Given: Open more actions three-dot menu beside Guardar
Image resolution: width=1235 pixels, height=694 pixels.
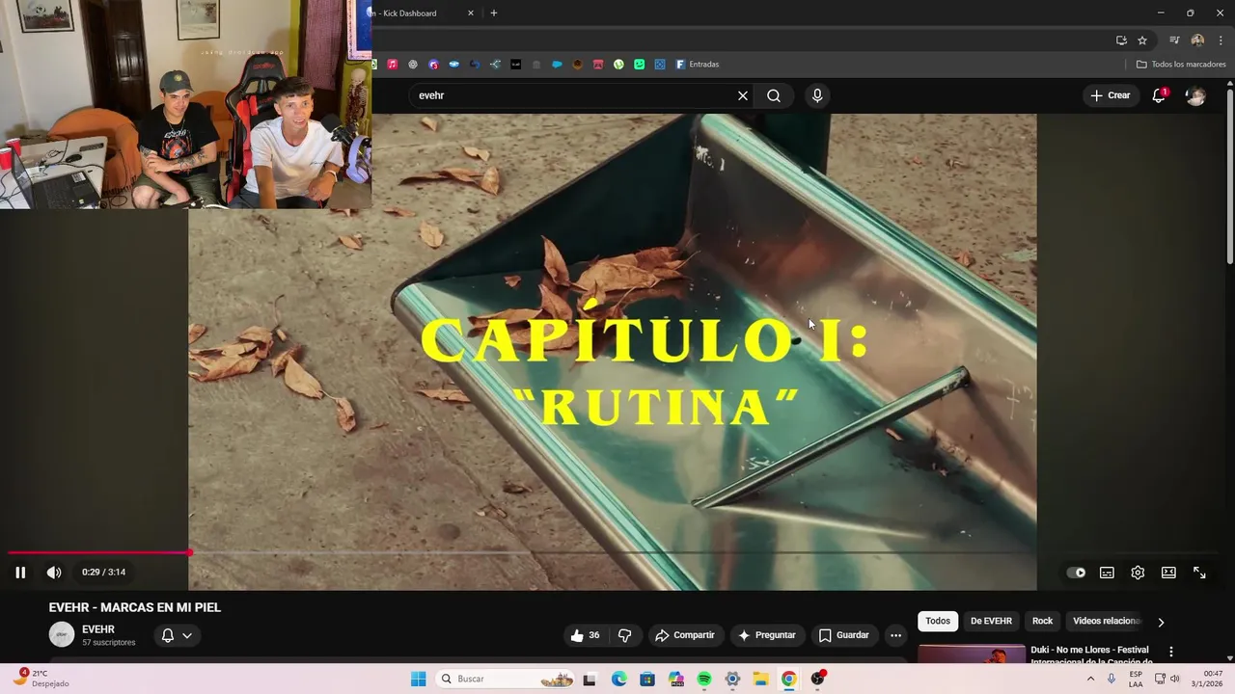Looking at the screenshot, I should pos(895,635).
